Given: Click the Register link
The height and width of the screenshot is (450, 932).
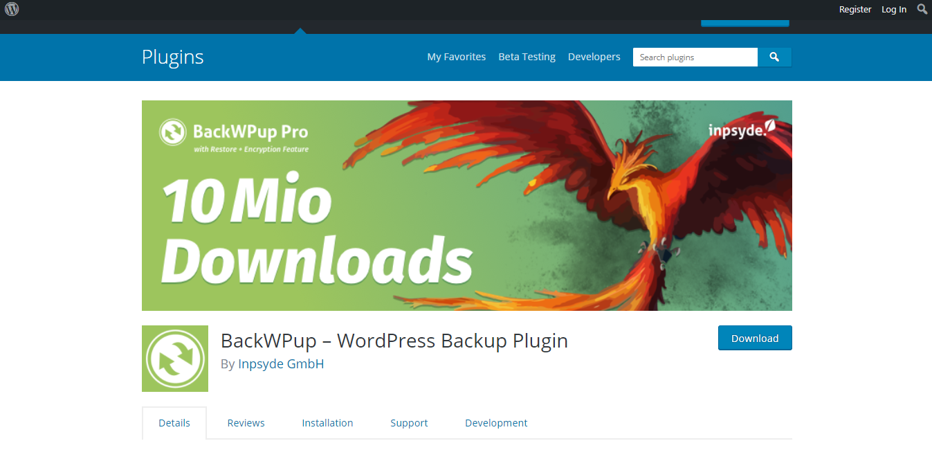Looking at the screenshot, I should pyautogui.click(x=855, y=9).
